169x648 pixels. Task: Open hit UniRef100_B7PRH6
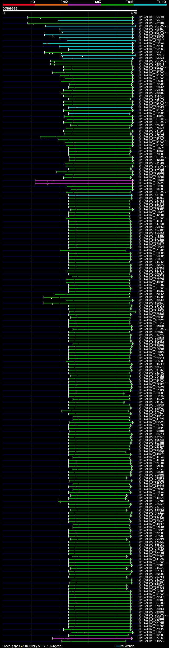[x=152, y=84]
